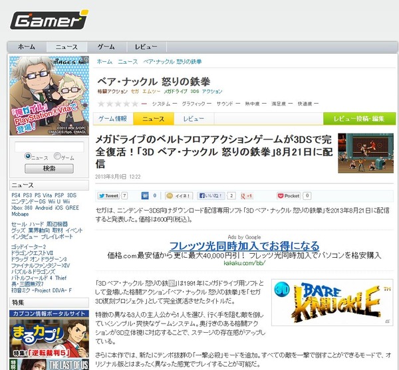
Task: Open the インタビュー category link
Action: click(x=25, y=236)
